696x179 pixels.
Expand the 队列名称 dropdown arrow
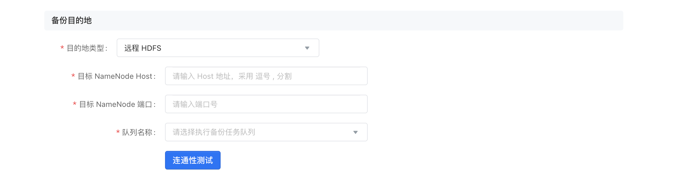tap(356, 132)
